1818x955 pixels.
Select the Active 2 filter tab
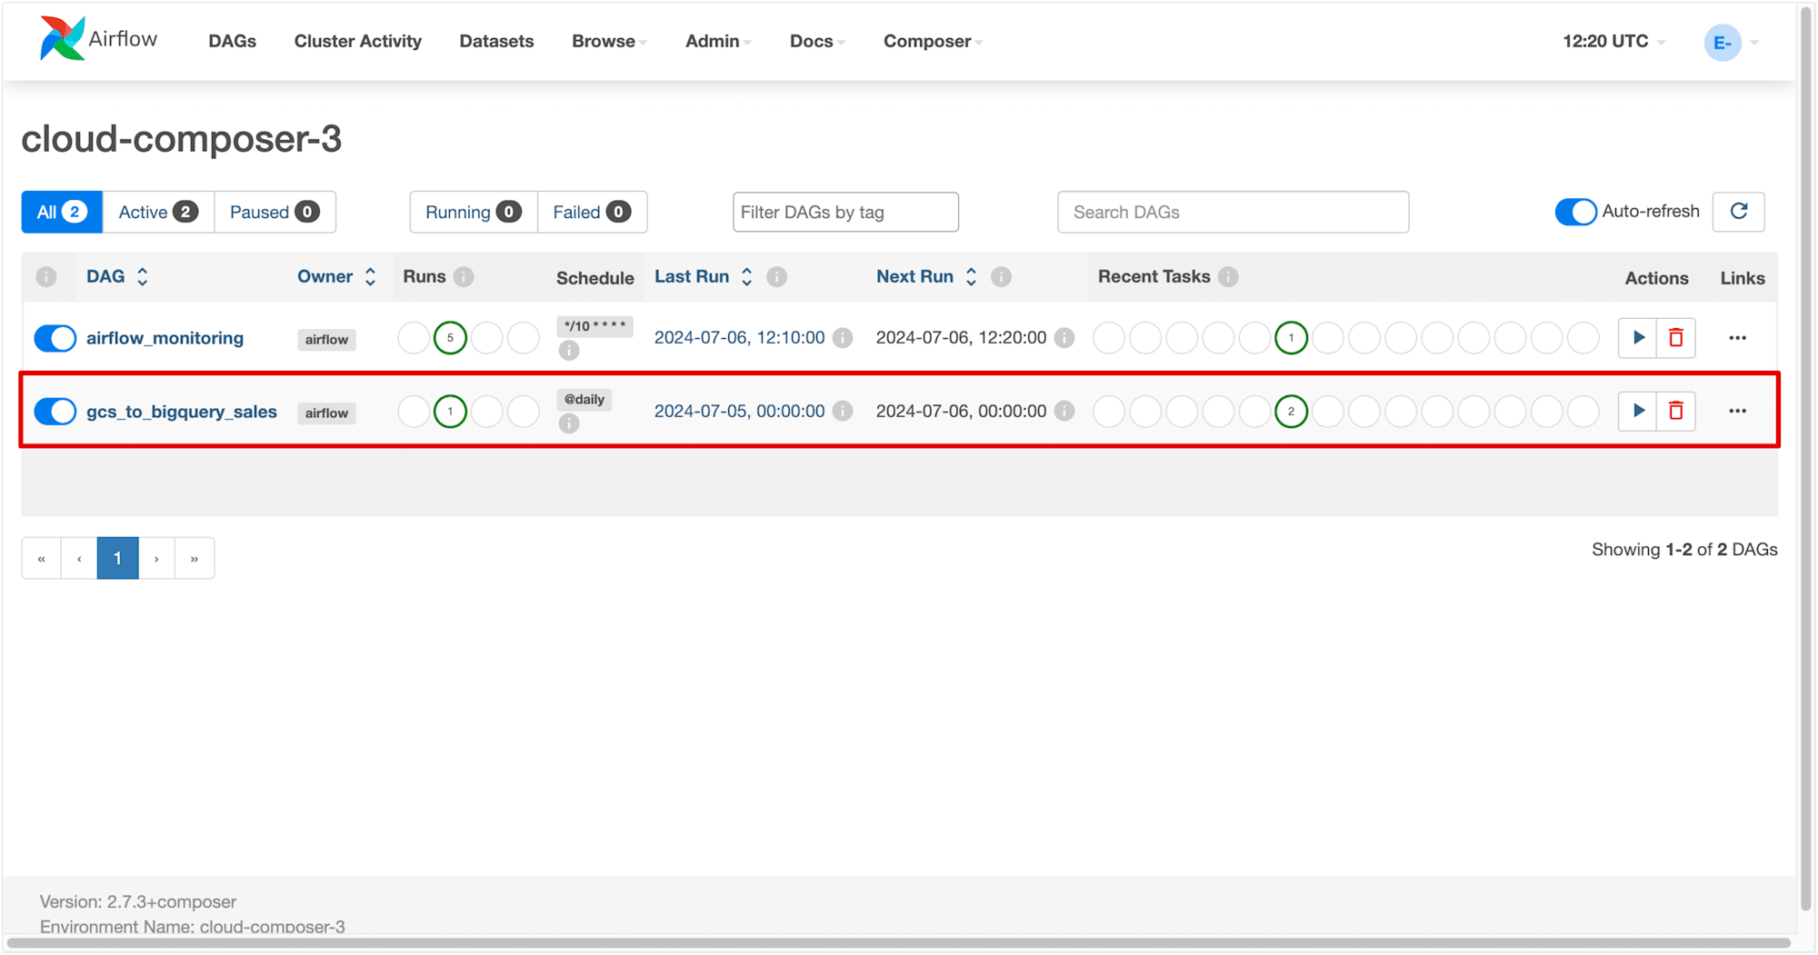(x=158, y=212)
